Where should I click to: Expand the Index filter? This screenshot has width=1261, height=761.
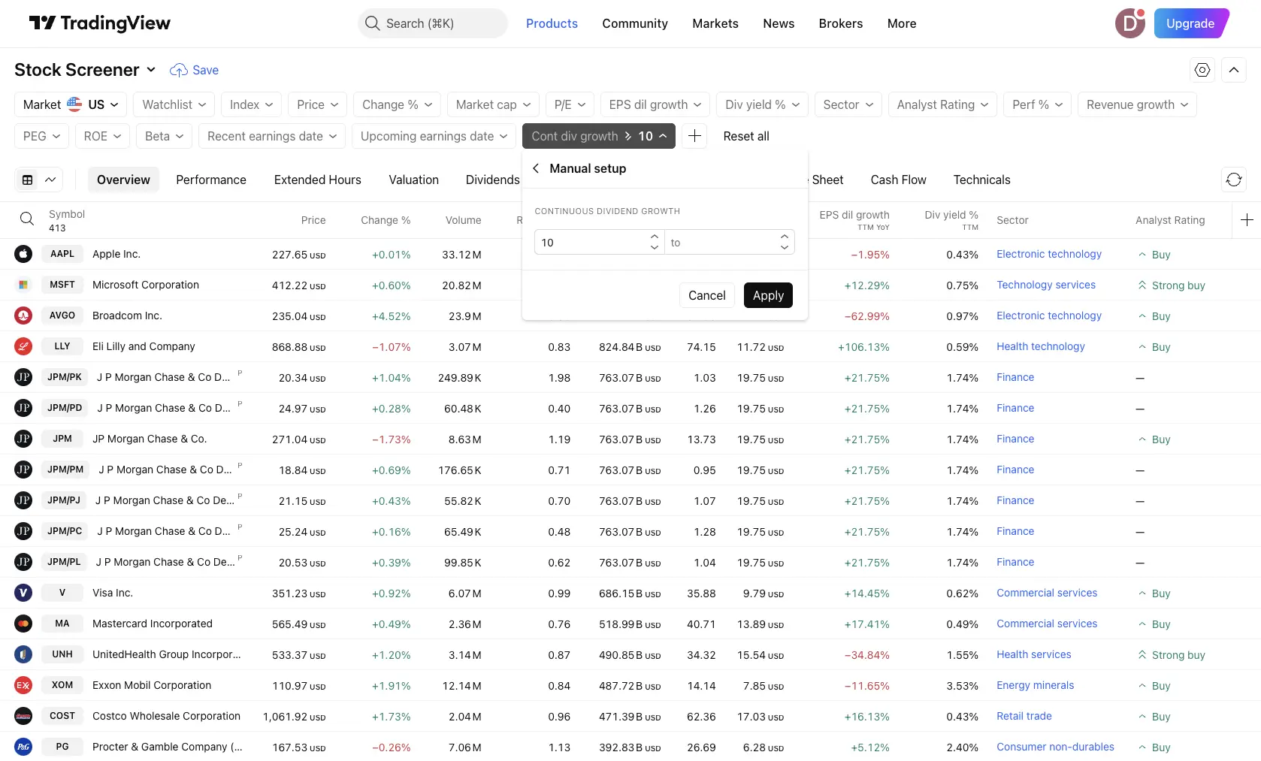(x=251, y=104)
